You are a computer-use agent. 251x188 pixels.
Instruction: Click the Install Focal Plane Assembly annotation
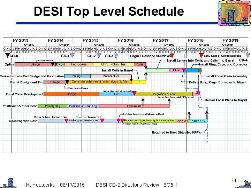pos(226,76)
